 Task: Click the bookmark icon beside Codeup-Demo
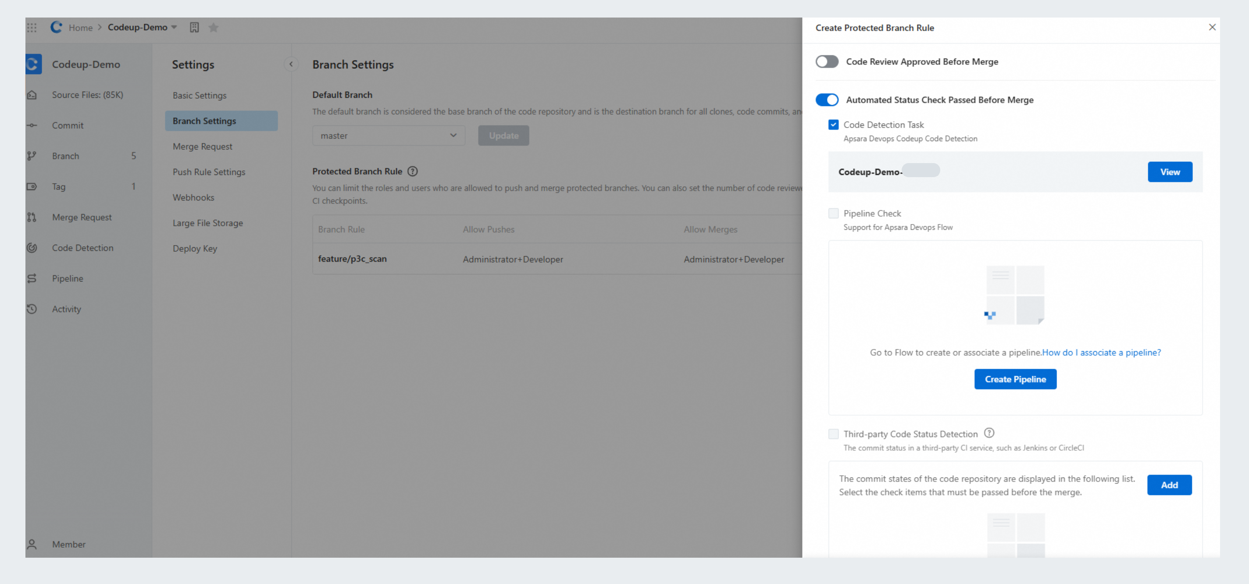(194, 28)
